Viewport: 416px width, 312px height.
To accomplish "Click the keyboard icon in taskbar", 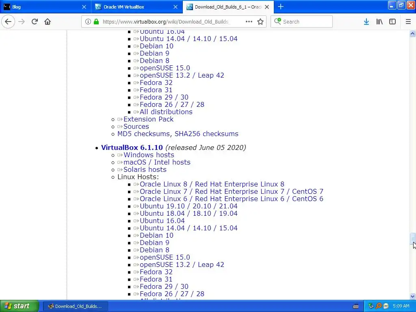I will coord(356,306).
